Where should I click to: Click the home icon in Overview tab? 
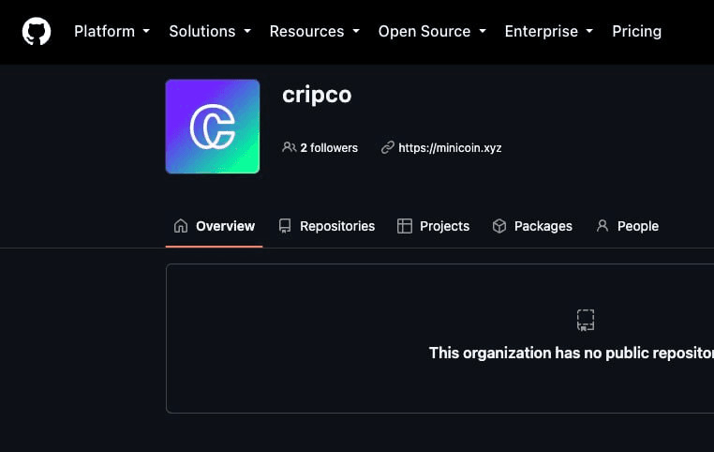[181, 226]
